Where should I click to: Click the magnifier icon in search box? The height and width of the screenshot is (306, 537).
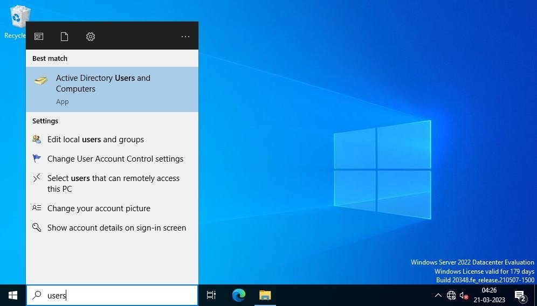coord(37,295)
